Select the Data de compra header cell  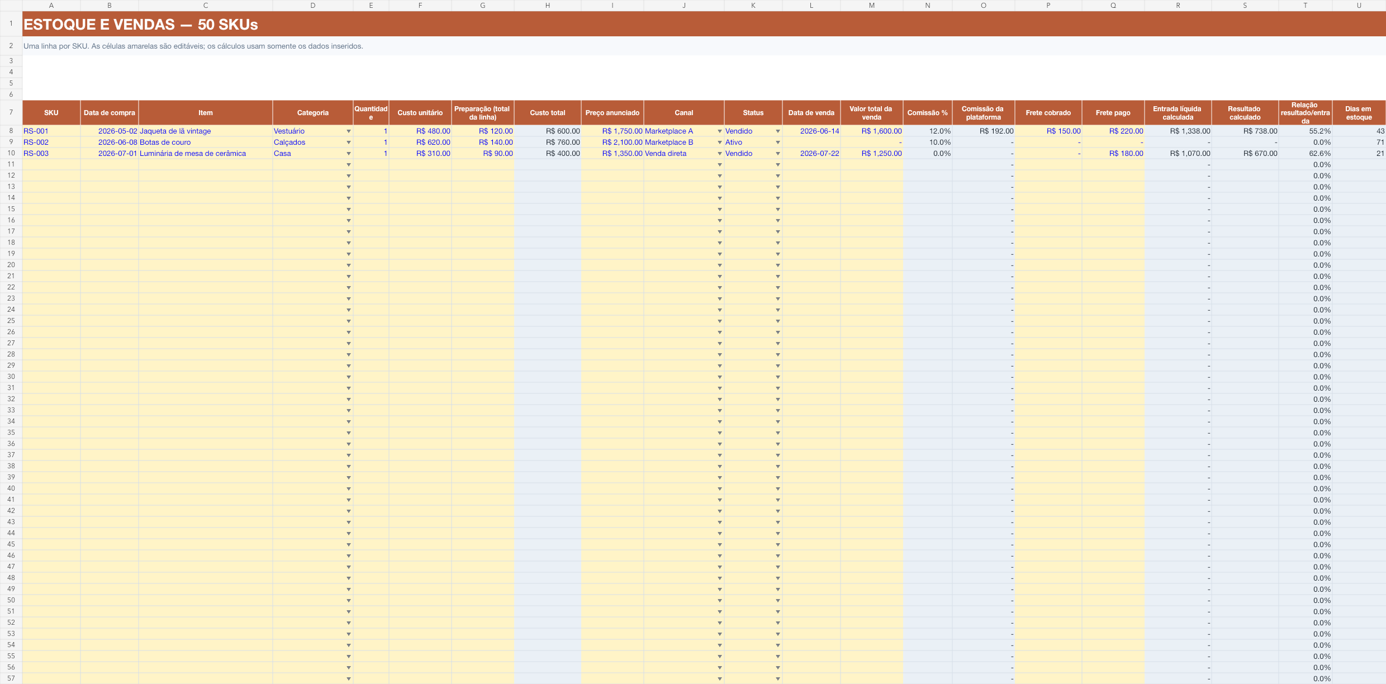[x=110, y=113]
